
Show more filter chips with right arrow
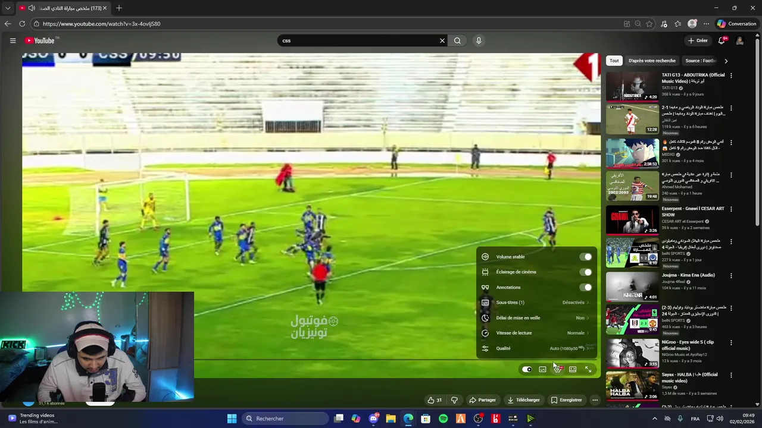coord(726,61)
